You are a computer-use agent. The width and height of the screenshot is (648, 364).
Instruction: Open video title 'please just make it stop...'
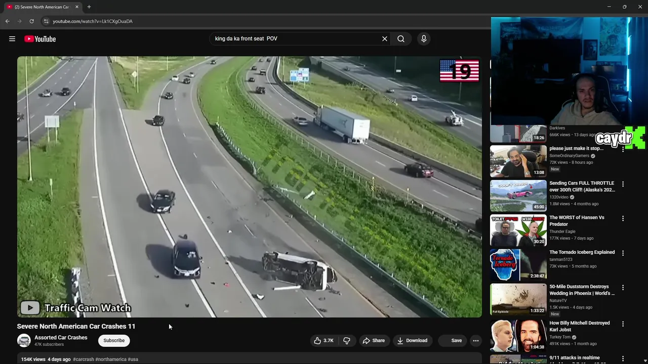(x=576, y=149)
